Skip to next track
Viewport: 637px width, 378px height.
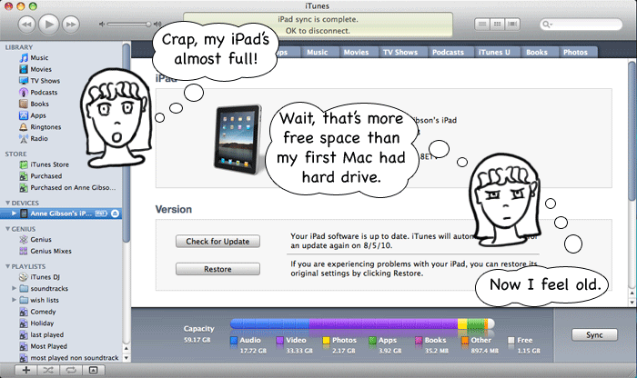pyautogui.click(x=71, y=25)
